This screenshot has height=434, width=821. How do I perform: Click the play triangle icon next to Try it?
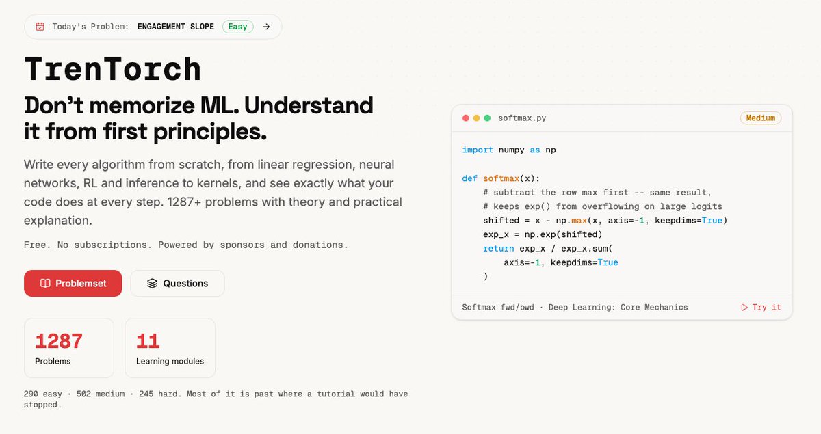pos(744,308)
